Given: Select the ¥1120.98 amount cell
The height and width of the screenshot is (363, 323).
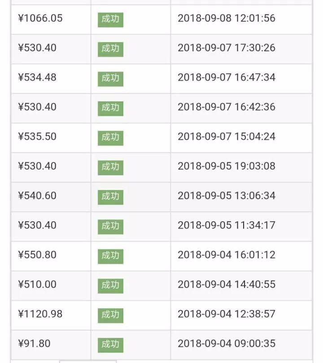Looking at the screenshot, I should [40, 314].
